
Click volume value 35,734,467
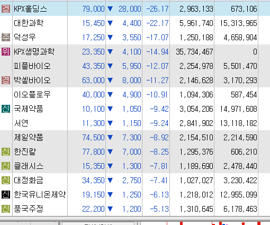(194, 52)
